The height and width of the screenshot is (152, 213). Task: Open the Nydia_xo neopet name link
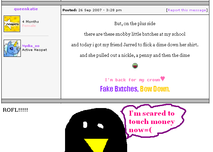31,46
